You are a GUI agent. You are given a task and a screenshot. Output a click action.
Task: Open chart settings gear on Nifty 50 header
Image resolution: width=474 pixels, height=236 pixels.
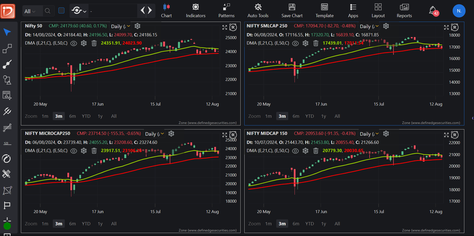[137, 26]
